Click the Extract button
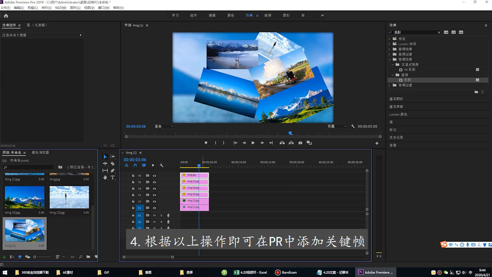The image size is (492, 277). tap(291, 143)
